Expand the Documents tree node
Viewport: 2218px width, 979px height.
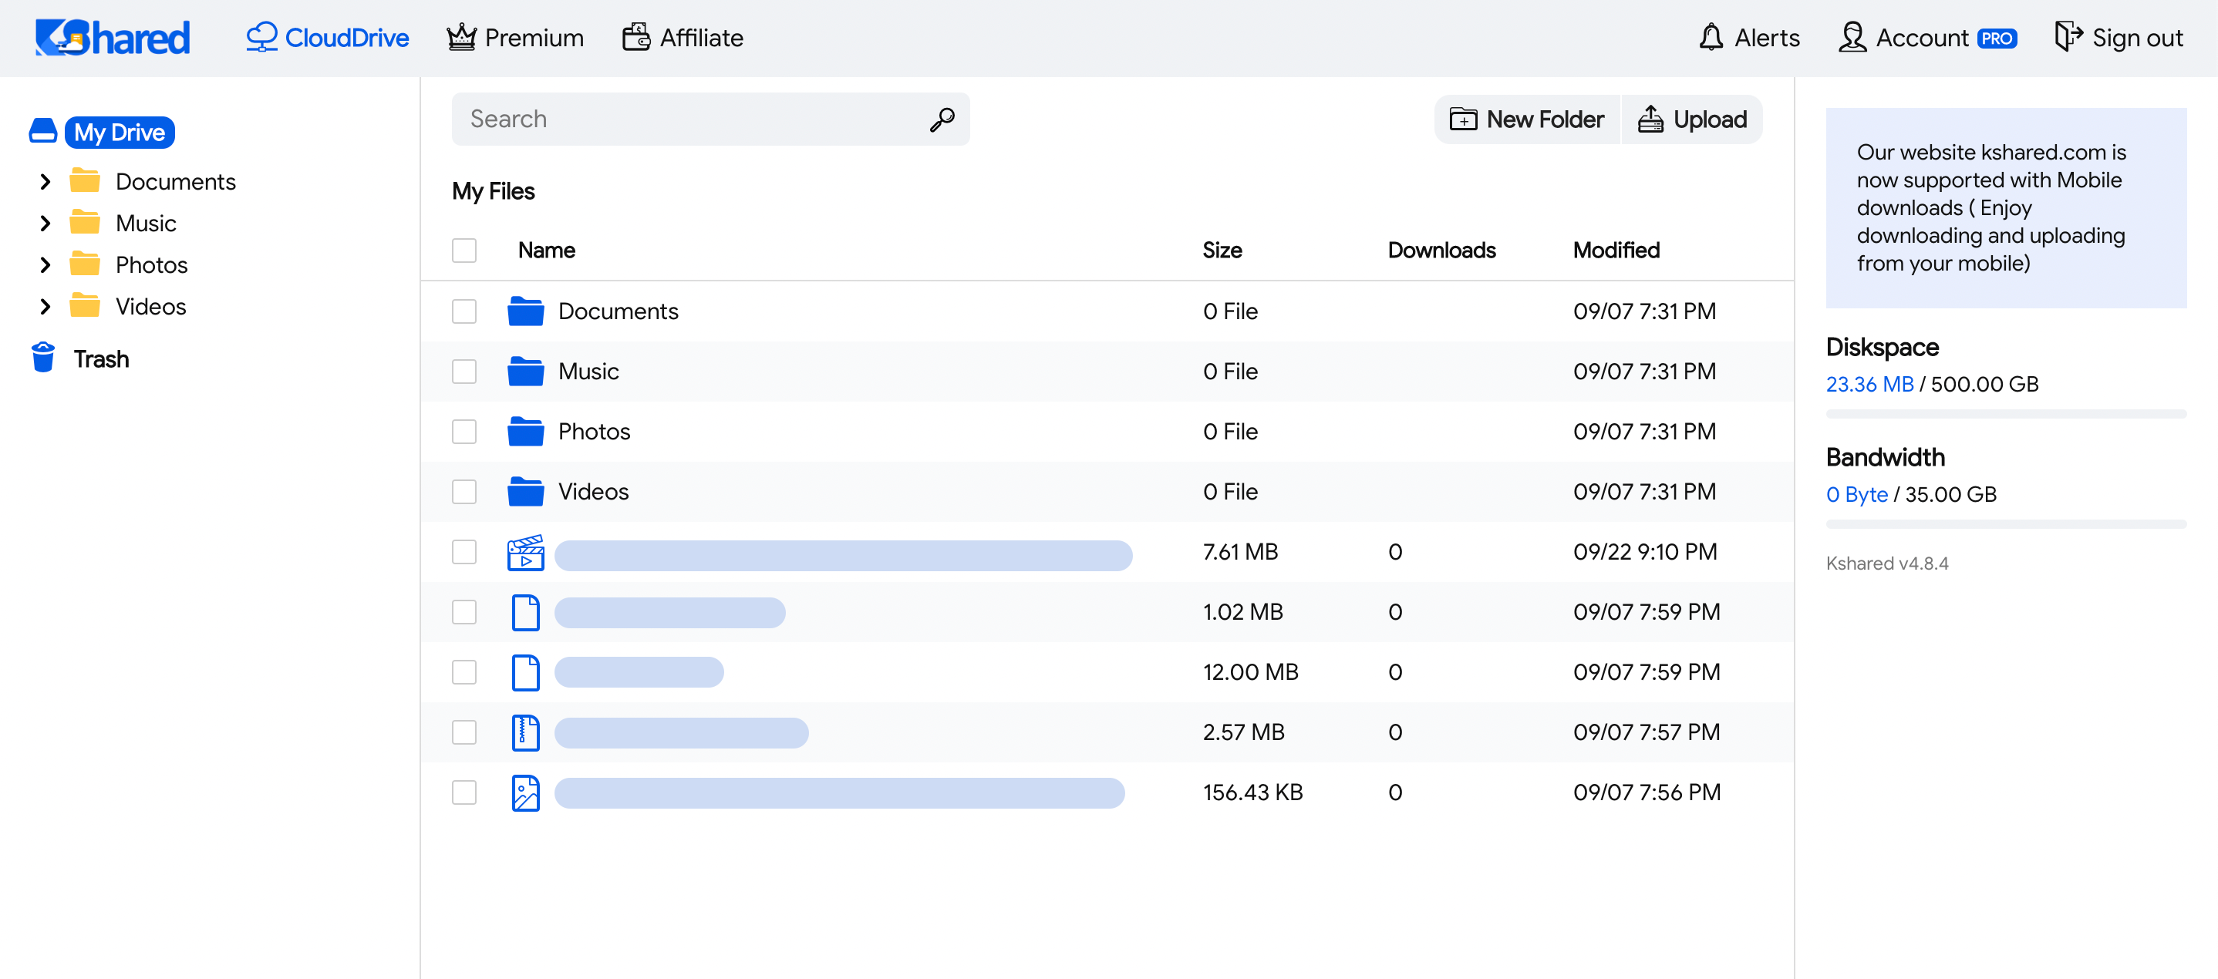(46, 181)
